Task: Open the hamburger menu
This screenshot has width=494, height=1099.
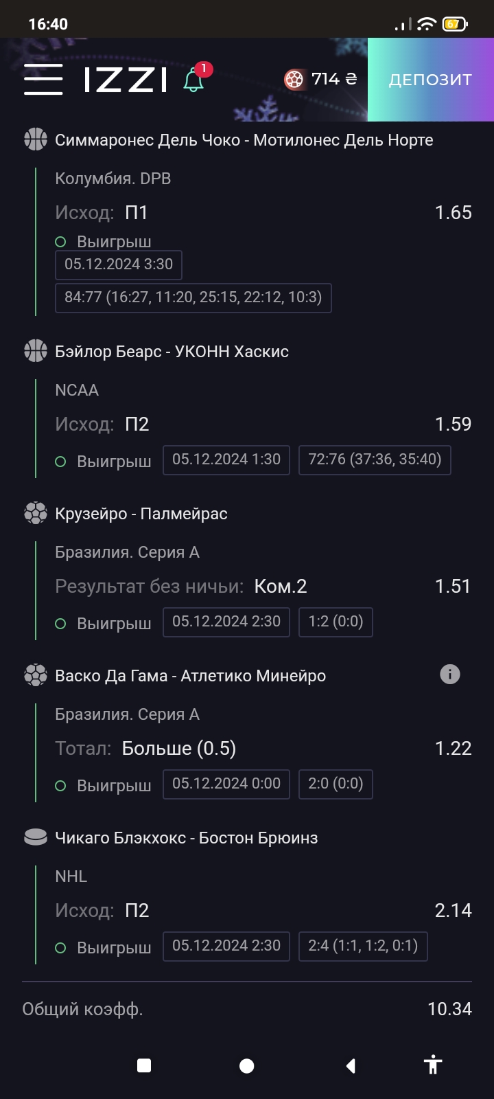Action: pos(43,80)
